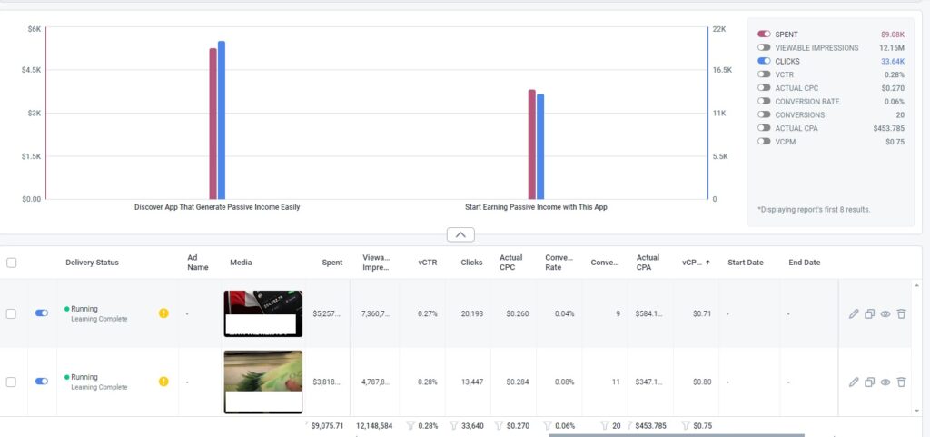Click 'Discover App That Generate Passive Income Easily' label
The width and height of the screenshot is (930, 437).
(x=217, y=207)
